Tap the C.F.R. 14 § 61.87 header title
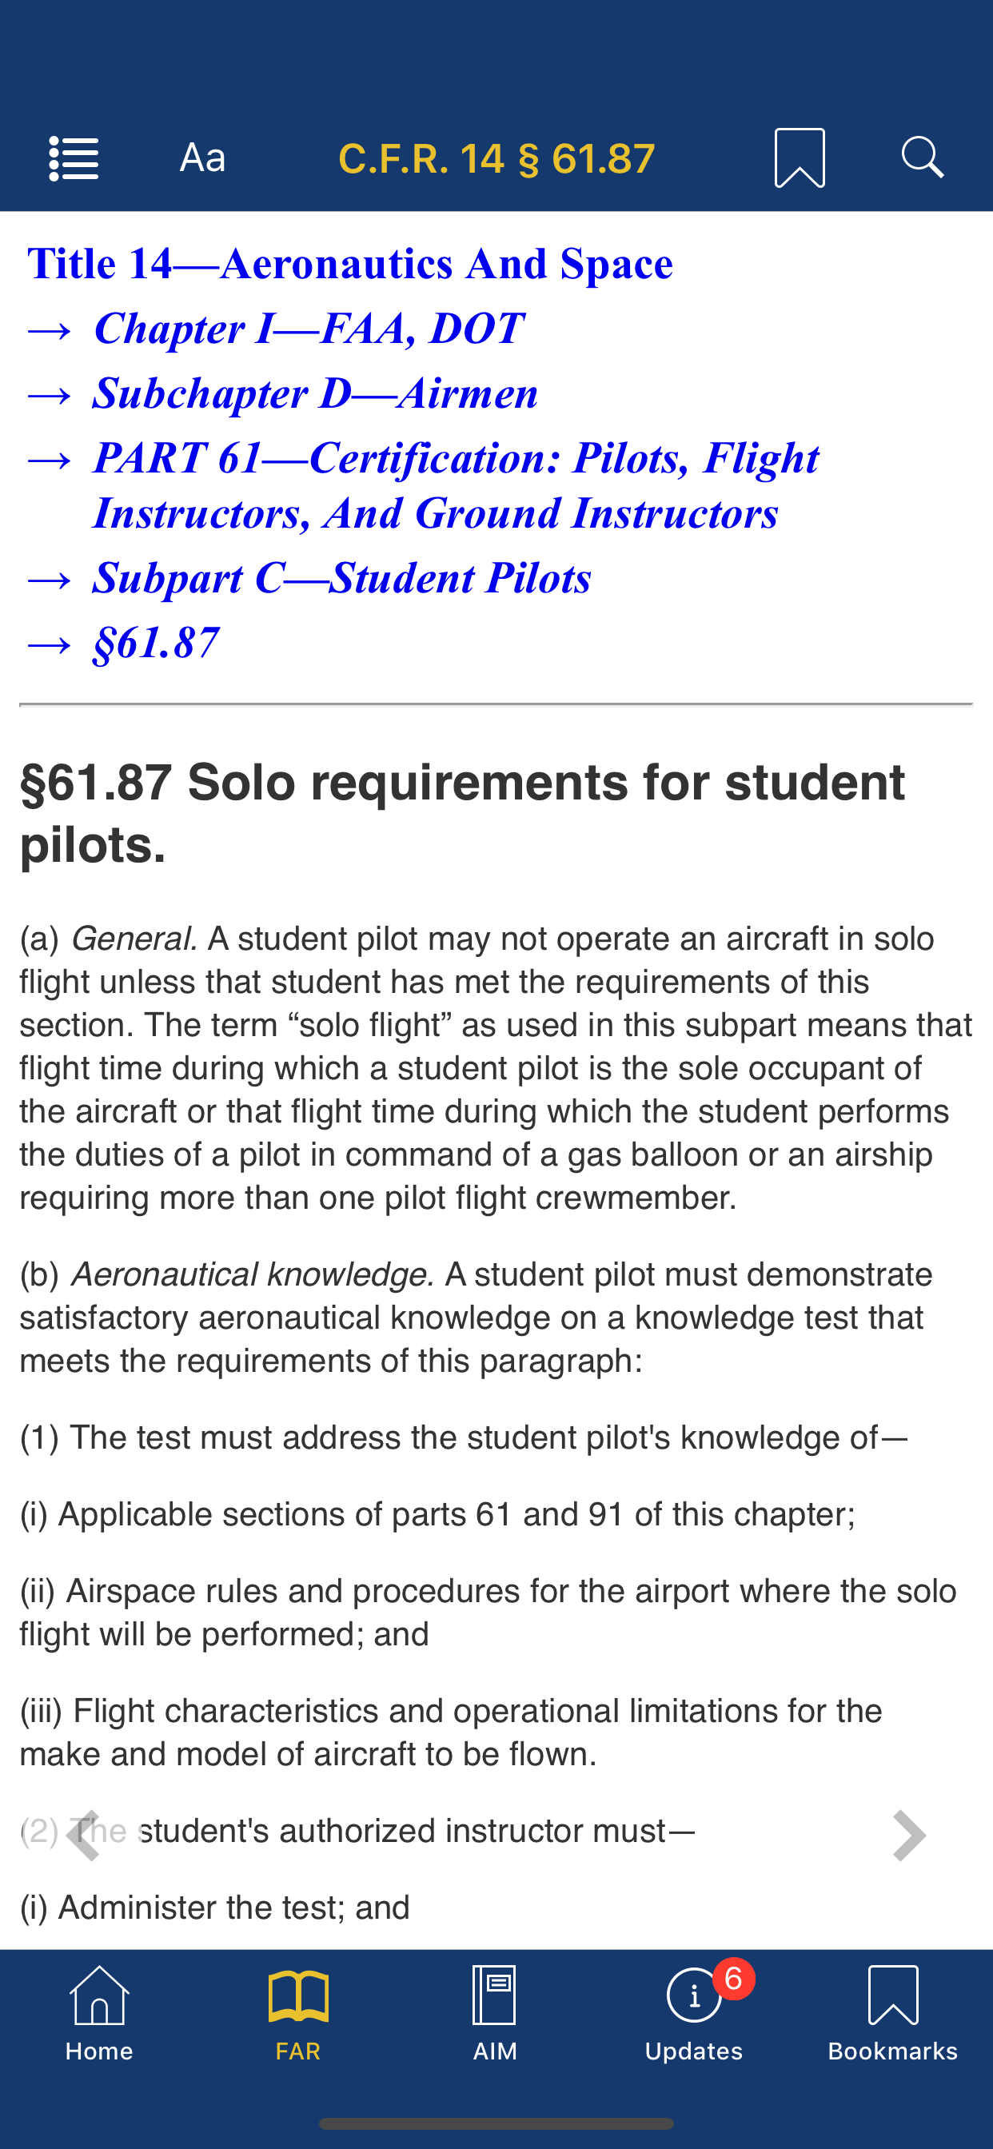The height and width of the screenshot is (2149, 993). point(496,158)
